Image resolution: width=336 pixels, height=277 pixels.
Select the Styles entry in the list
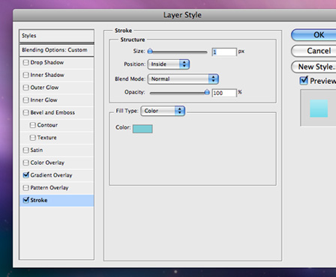(x=56, y=36)
